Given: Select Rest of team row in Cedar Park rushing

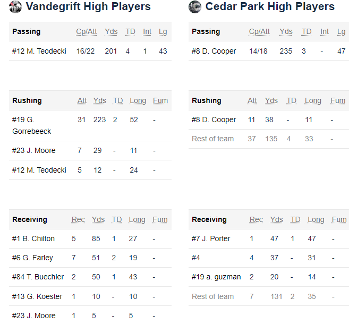Looking at the screenshot, I should [x=269, y=139].
